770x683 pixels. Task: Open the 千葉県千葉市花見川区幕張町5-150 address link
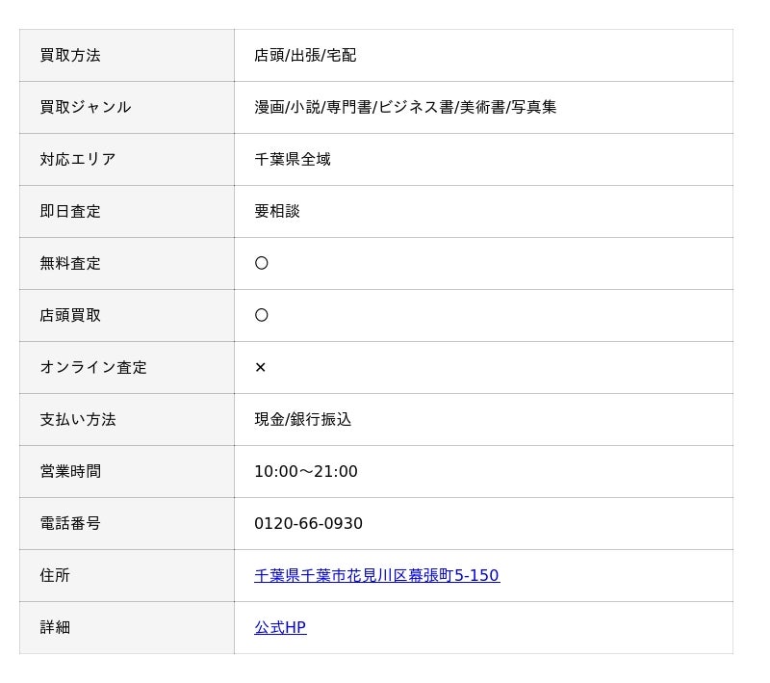tap(376, 575)
